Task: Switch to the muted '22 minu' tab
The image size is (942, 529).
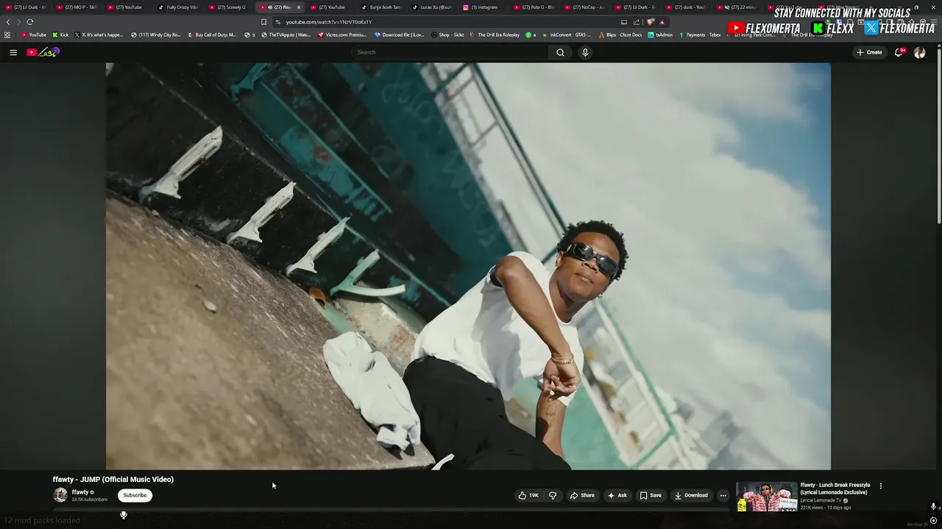Action: pos(737,7)
